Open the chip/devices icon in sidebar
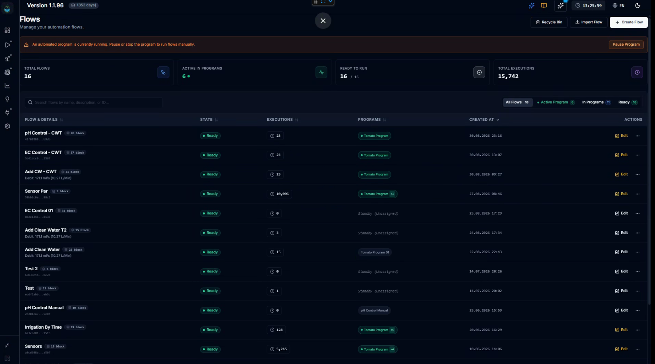The height and width of the screenshot is (364, 655). tap(7, 72)
